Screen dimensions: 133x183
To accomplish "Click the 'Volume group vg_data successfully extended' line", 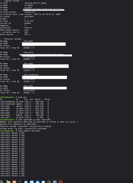I will 23,128.
